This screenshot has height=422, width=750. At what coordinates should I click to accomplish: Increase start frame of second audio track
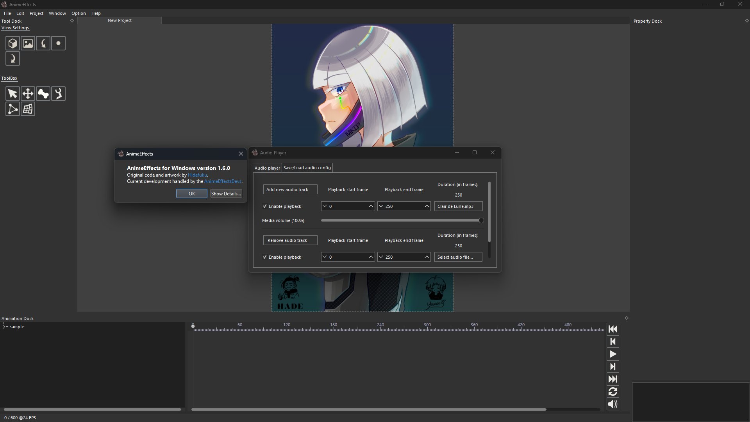pos(371,257)
